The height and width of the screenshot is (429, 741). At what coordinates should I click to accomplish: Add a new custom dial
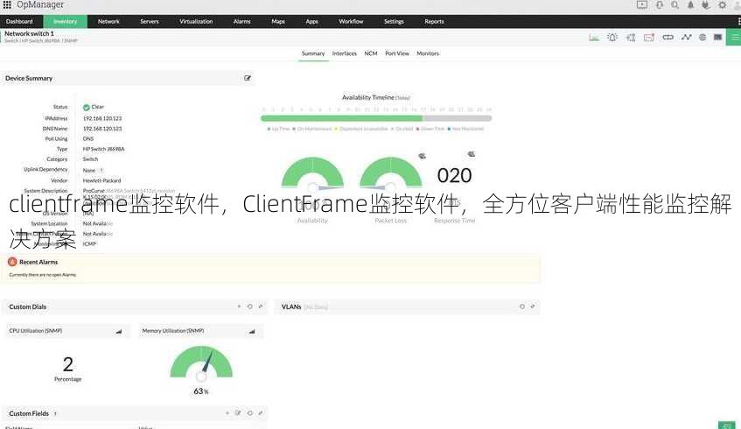point(239,306)
